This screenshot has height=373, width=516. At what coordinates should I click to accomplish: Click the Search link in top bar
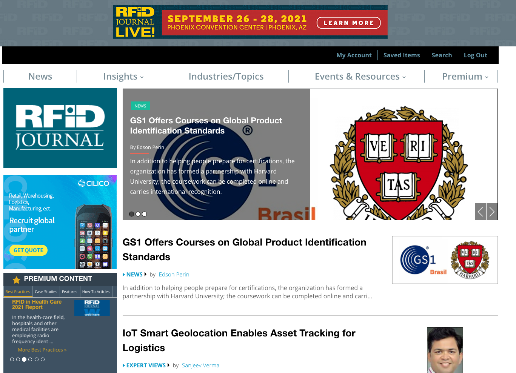click(442, 55)
